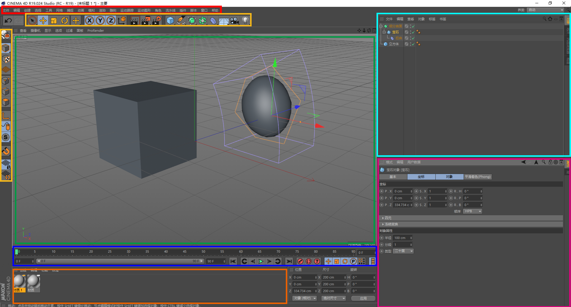This screenshot has height=307, width=571.
Task: Switch the coordinate system icon
Action: tap(122, 20)
